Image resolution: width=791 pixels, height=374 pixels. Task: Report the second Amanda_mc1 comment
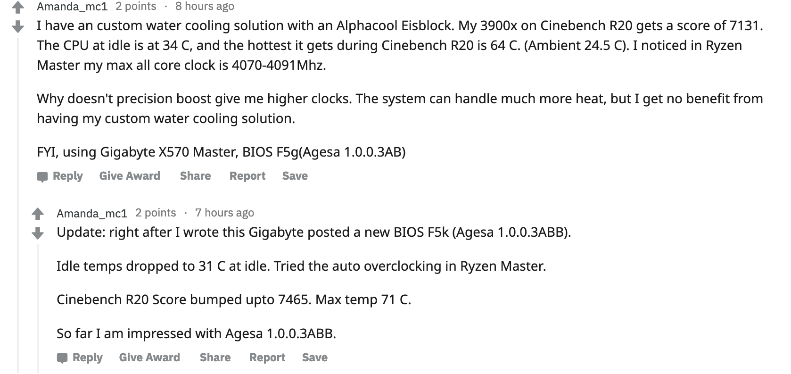267,358
